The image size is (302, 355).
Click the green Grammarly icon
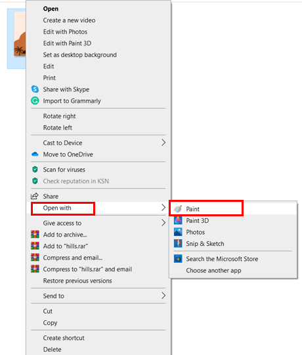coord(35,101)
